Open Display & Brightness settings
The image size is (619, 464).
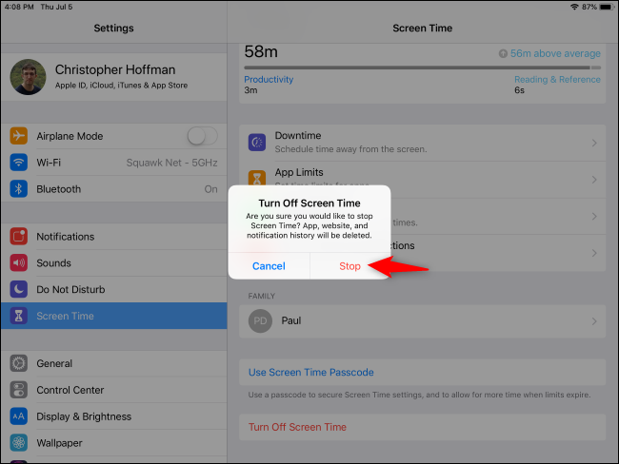(113, 416)
